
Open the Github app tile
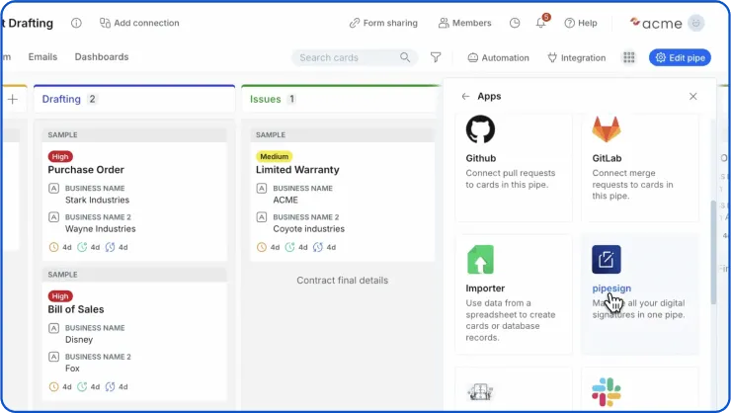pyautogui.click(x=514, y=167)
